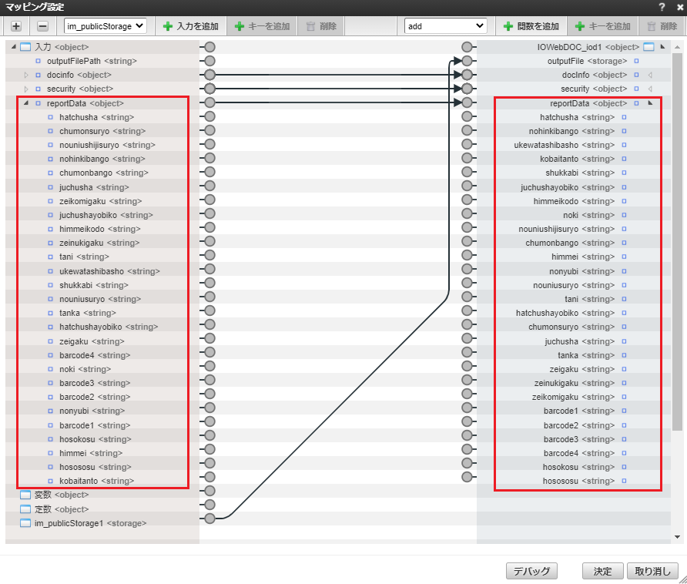This screenshot has width=687, height=584.
Task: Click square icon beside outputFile storage
Action: pos(637,61)
